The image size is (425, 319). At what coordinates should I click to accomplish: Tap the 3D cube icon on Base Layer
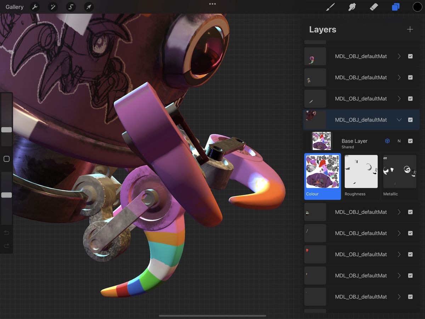(x=387, y=141)
